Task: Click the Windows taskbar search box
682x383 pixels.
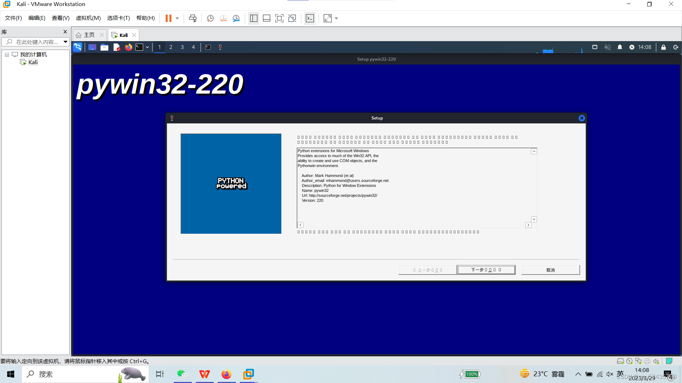Action: [85, 374]
